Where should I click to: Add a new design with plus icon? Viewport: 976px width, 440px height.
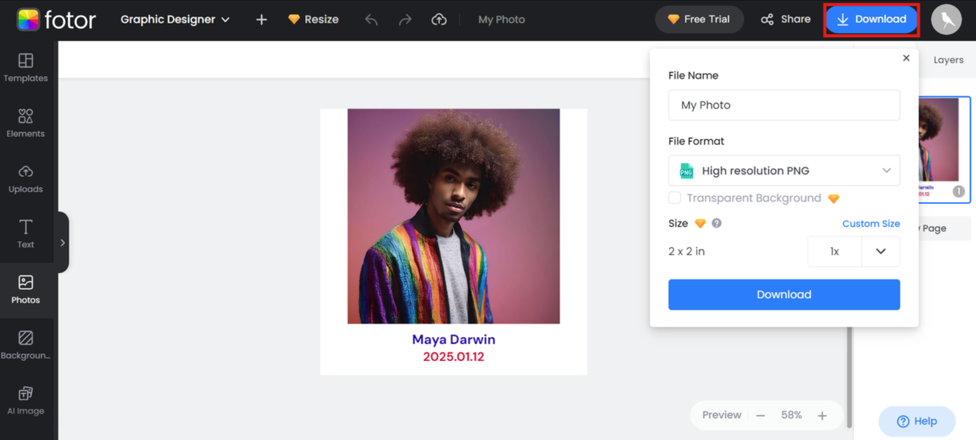pos(262,19)
